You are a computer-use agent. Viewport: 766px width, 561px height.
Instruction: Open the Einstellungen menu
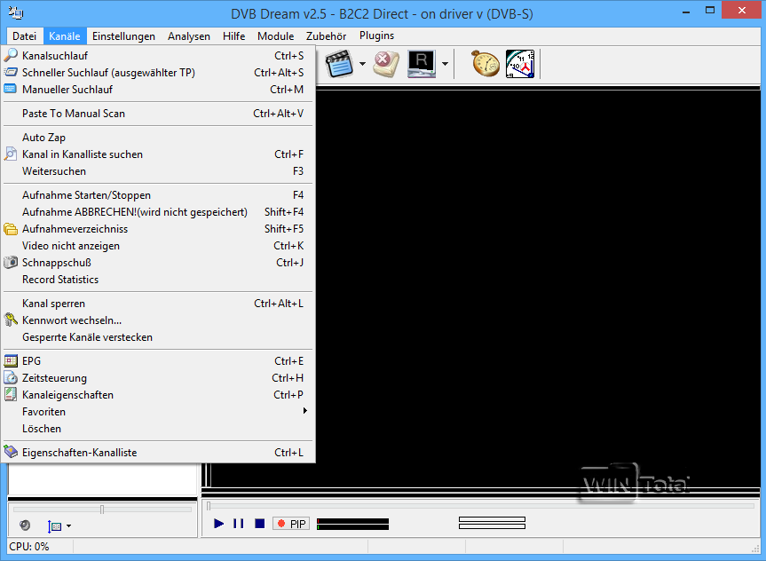[x=123, y=36]
